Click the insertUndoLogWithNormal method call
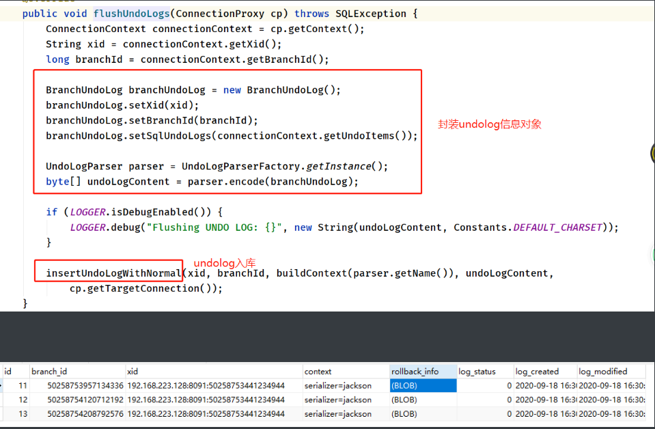Screen dimensions: 655x429 coord(113,273)
